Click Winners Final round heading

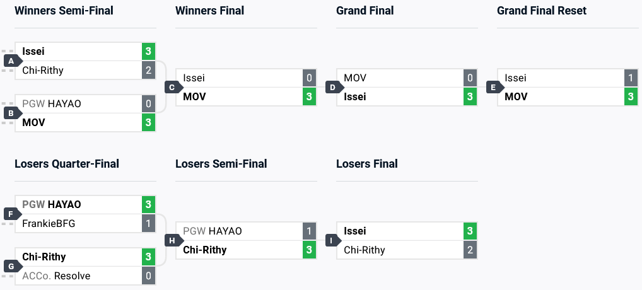click(209, 11)
